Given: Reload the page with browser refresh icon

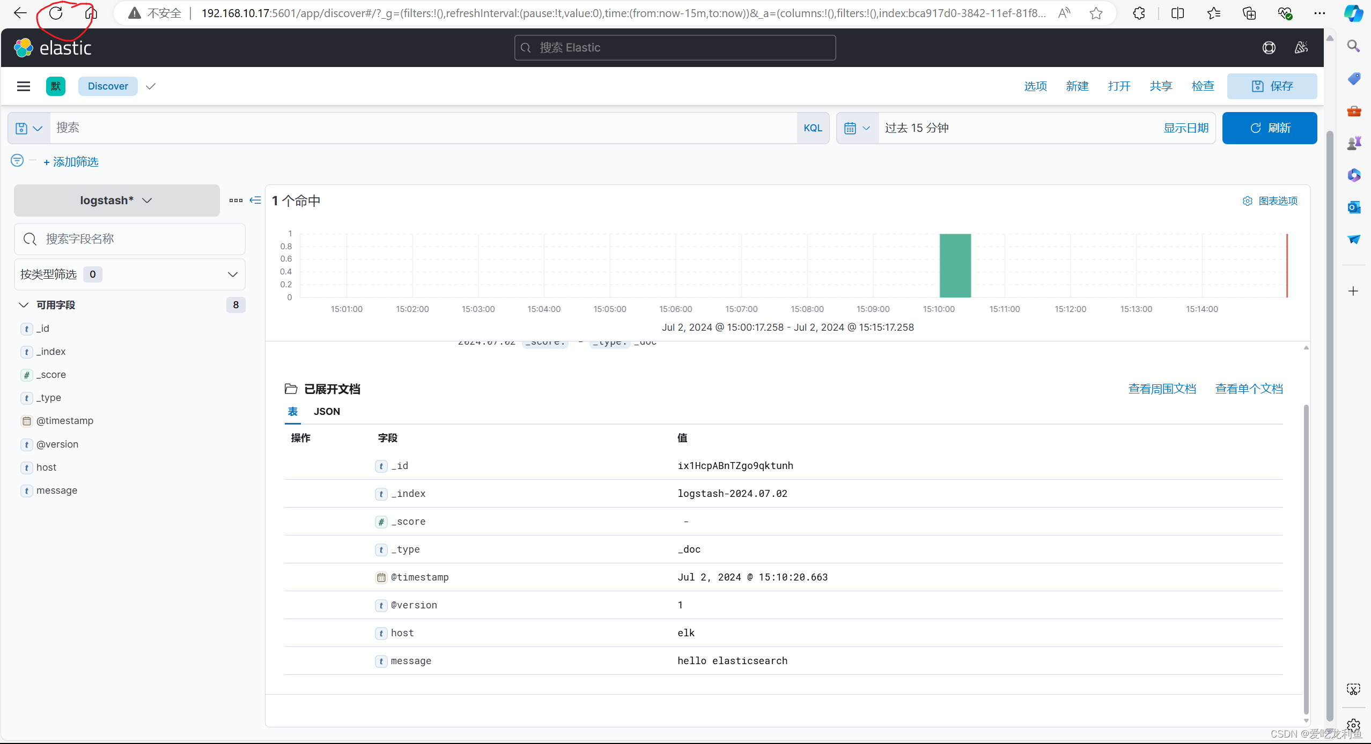Looking at the screenshot, I should click(56, 13).
